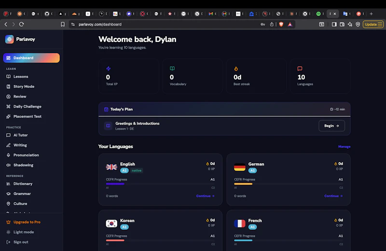The width and height of the screenshot is (386, 251).
Task: Click the Greetings lesson book icon
Action: (x=108, y=126)
